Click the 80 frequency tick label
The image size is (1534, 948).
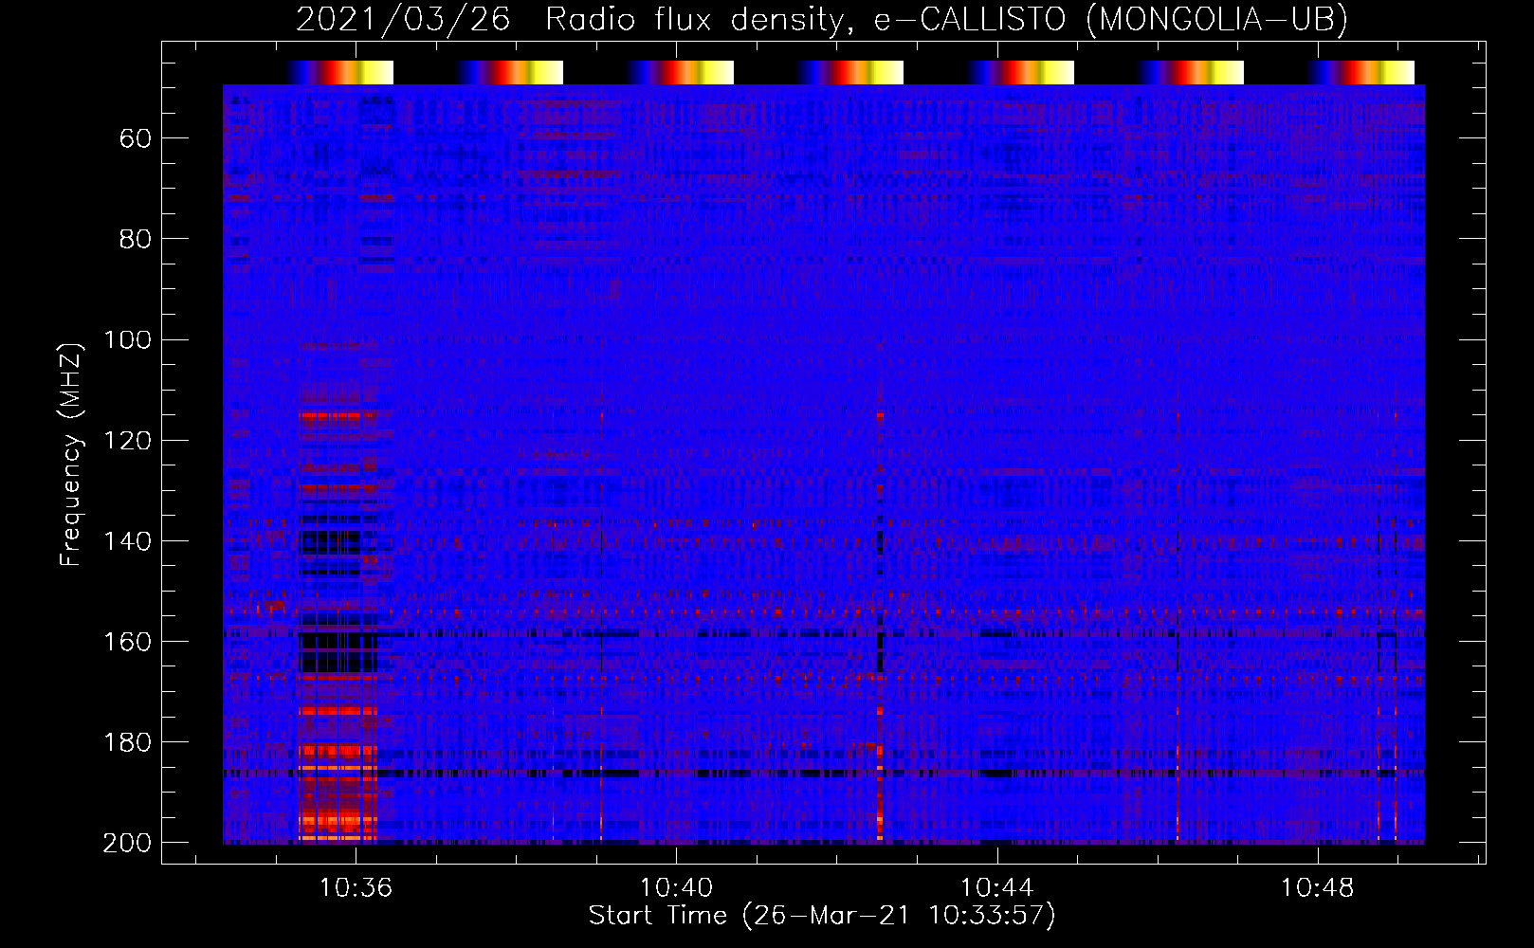click(136, 239)
